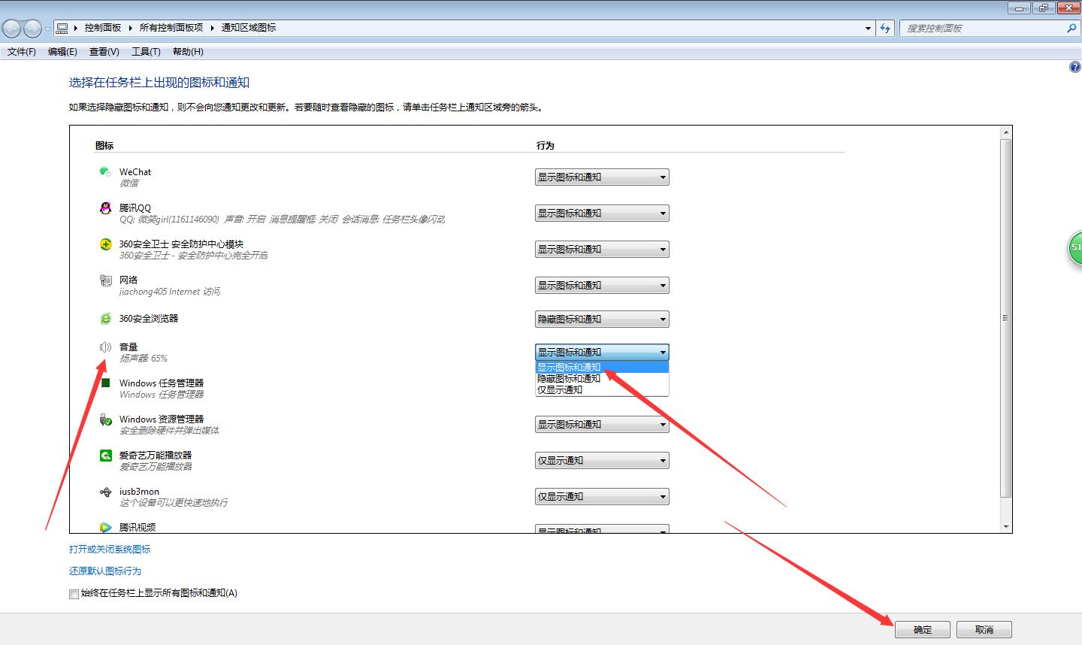Open Help with the question mark icon
The width and height of the screenshot is (1082, 645).
(x=1074, y=68)
